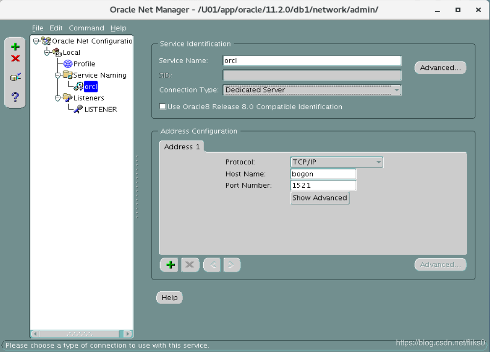Click the Local node icon
490x352 pixels.
point(57,52)
